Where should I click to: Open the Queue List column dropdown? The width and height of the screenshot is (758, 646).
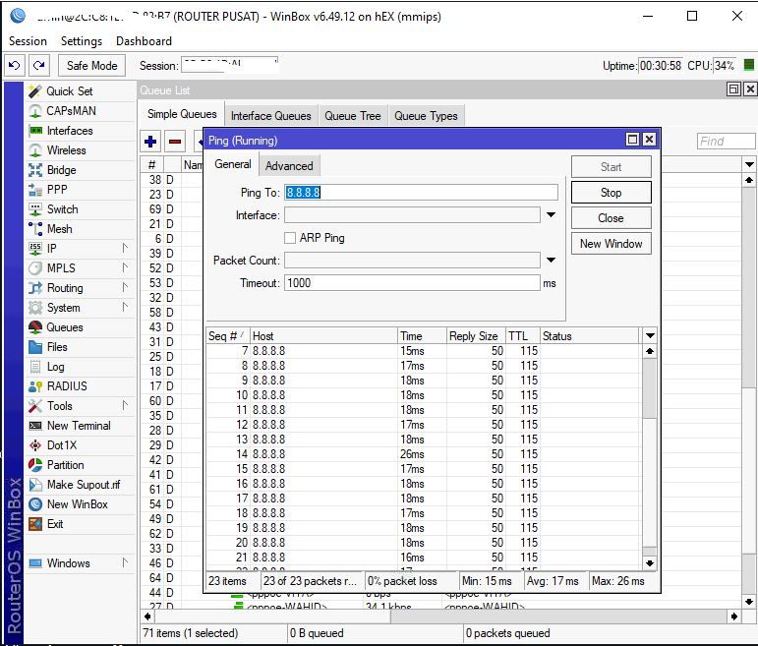click(x=749, y=164)
